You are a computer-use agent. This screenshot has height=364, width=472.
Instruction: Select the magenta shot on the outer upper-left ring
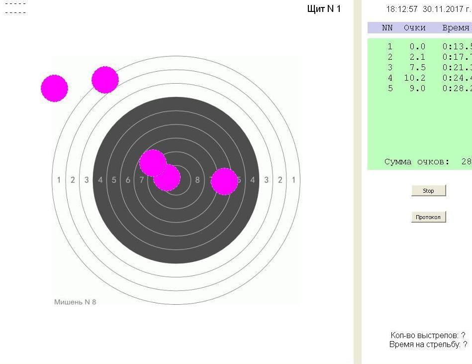[105, 80]
